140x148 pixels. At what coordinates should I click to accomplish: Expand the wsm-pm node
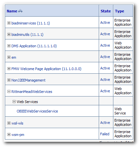(9, 135)
